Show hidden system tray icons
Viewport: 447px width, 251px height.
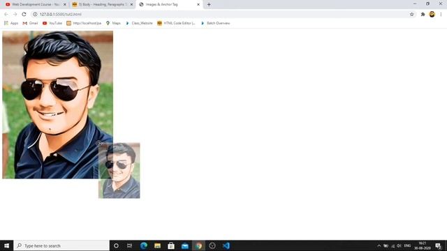tap(379, 245)
